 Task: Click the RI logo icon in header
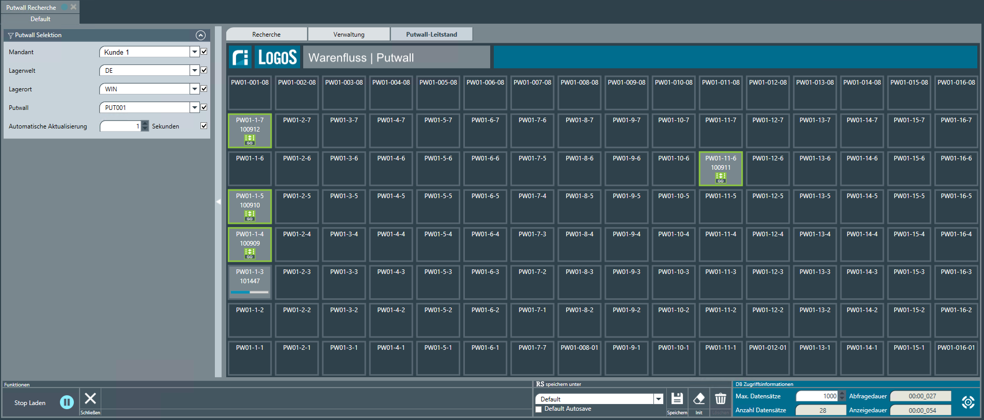coord(240,57)
